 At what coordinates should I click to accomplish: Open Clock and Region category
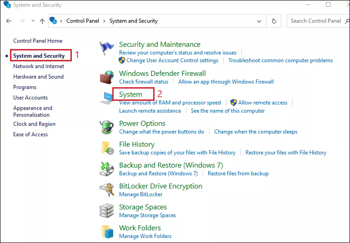(x=35, y=124)
